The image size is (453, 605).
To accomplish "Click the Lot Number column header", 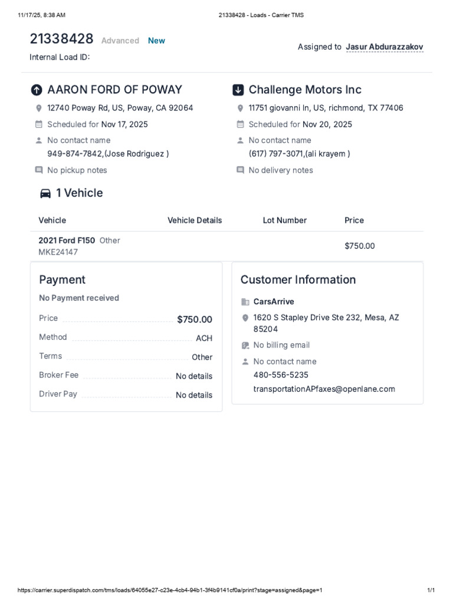I will (x=285, y=220).
